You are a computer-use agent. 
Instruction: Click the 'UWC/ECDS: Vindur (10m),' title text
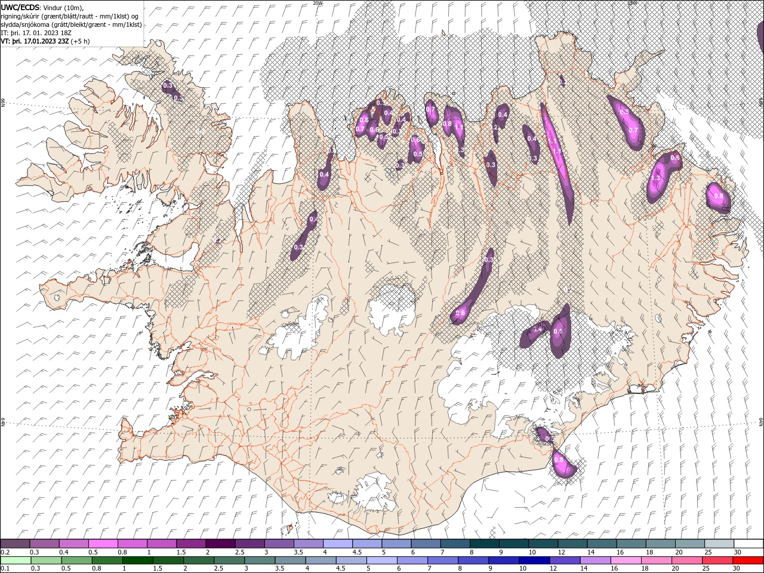(x=42, y=7)
